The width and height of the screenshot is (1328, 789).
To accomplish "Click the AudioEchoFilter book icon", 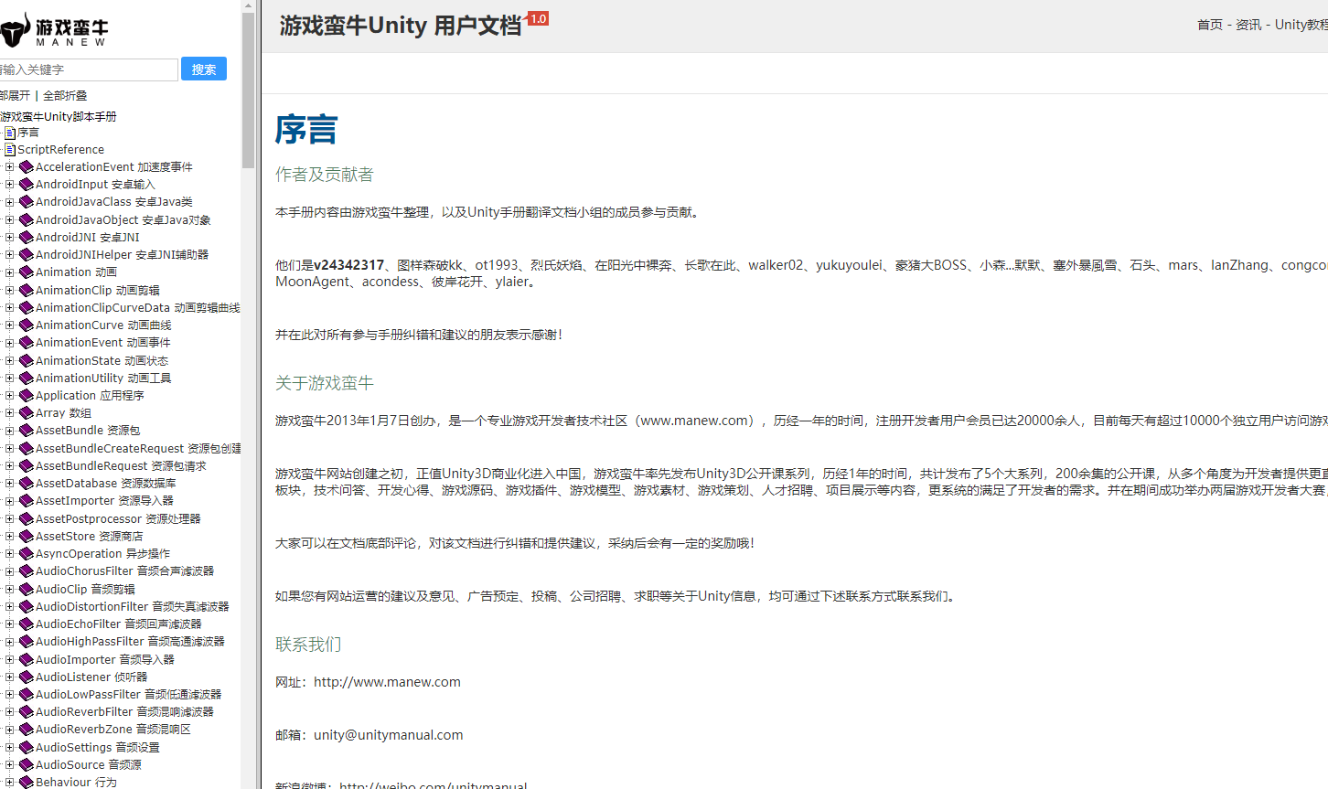I will click(x=27, y=624).
